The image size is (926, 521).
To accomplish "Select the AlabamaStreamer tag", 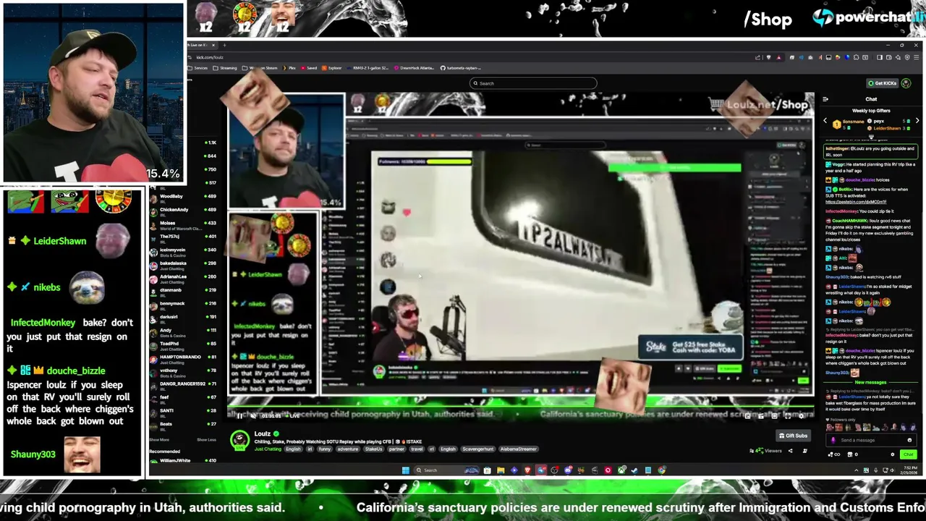I will [519, 449].
